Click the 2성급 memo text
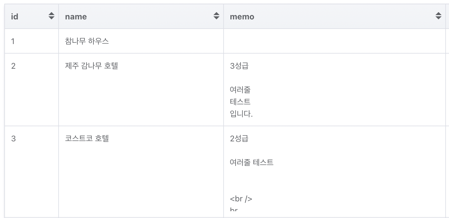The height and width of the screenshot is (218, 449). tap(239, 138)
